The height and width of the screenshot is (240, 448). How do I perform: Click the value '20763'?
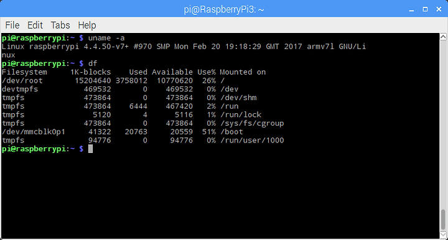coord(136,132)
